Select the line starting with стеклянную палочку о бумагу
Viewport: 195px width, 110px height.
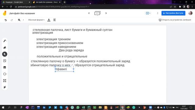tap(80, 61)
